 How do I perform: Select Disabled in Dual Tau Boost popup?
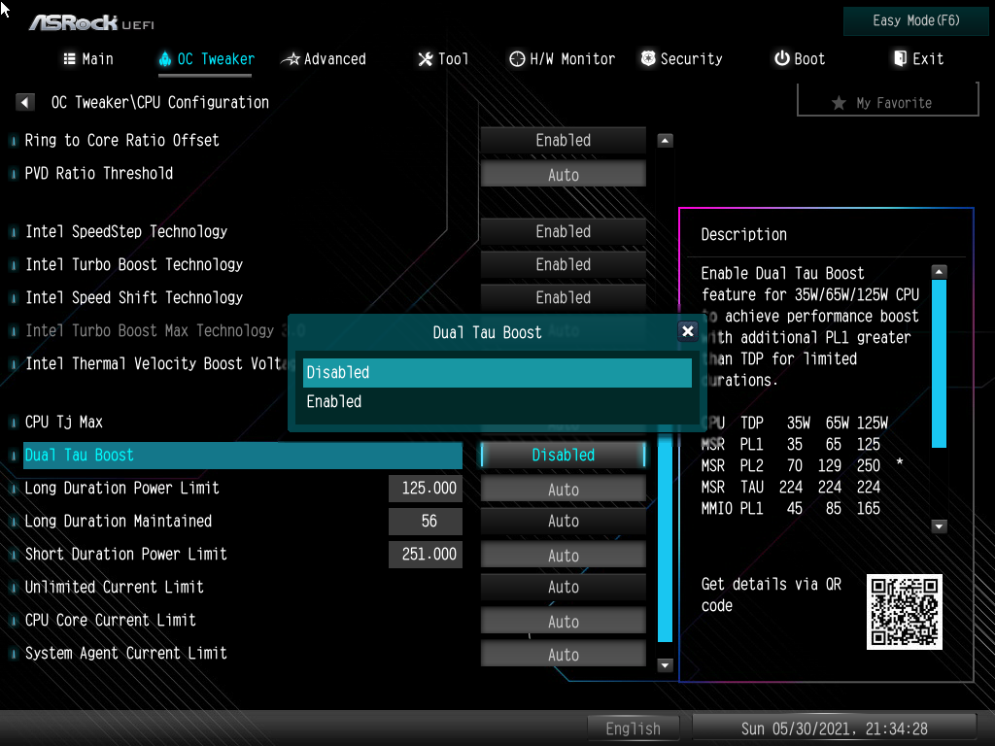coord(497,373)
